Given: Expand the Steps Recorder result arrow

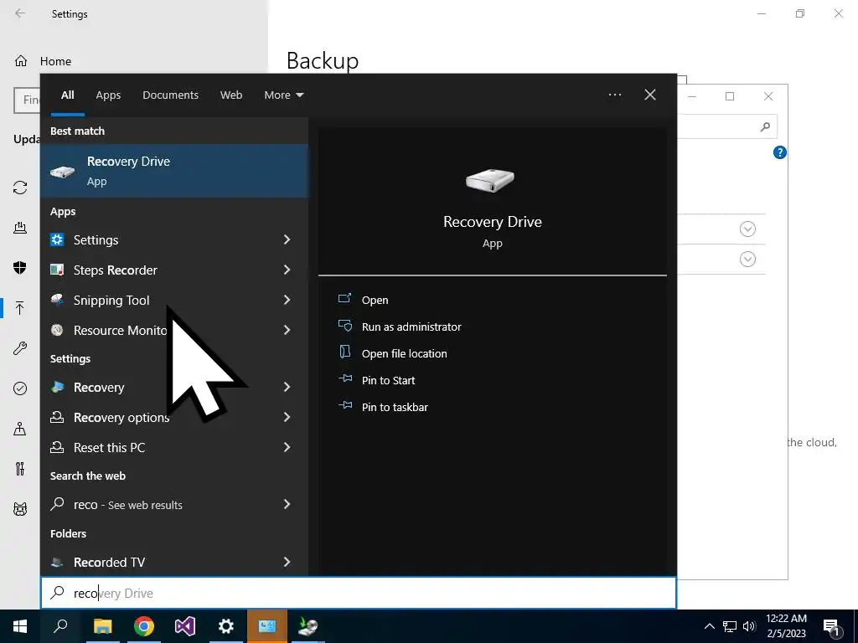Looking at the screenshot, I should 287,270.
